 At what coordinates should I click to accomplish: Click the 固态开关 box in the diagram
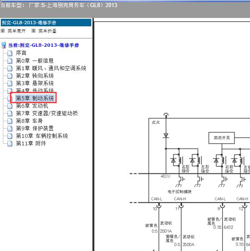pyautogui.click(x=222, y=138)
